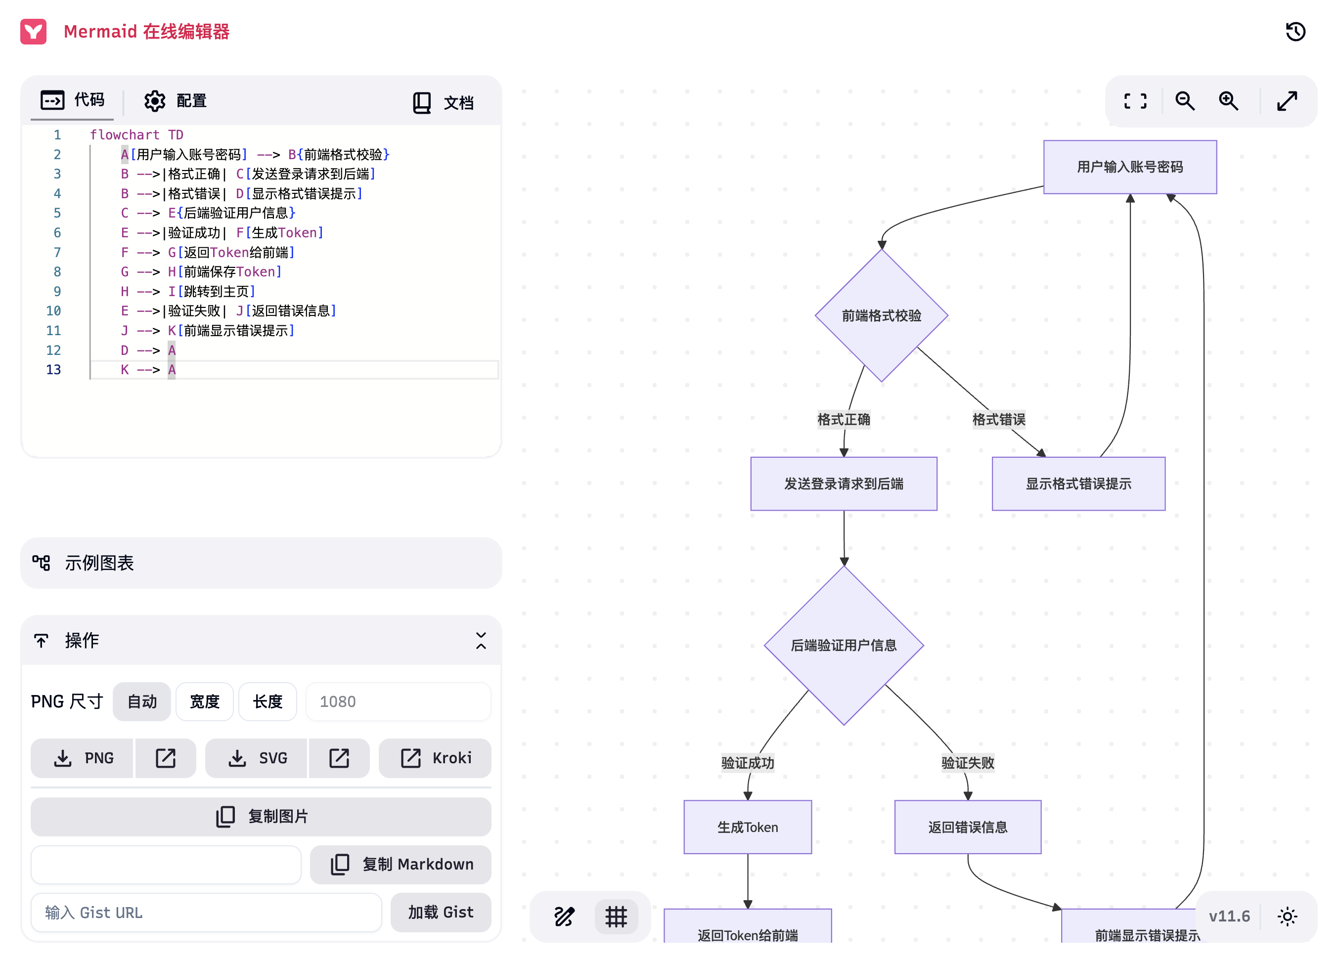Viewport: 1337px width, 961px height.
Task: Switch to the 配置 tab
Action: [x=176, y=101]
